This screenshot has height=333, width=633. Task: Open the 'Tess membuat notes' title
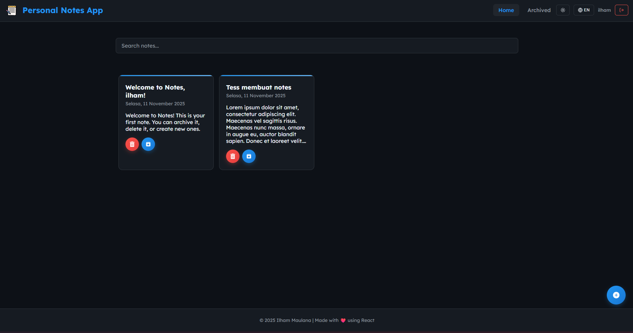click(x=259, y=88)
